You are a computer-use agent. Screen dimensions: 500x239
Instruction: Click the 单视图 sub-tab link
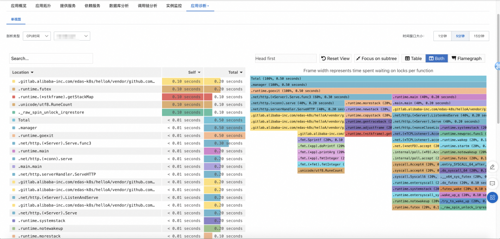(x=16, y=19)
